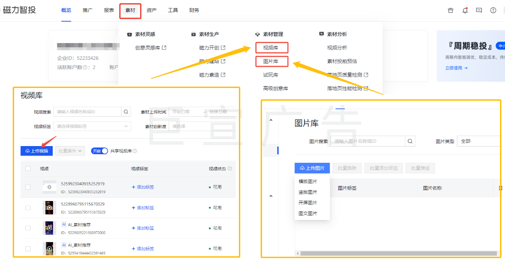
Task: Click the 图片搜索 input field
Action: click(368, 141)
